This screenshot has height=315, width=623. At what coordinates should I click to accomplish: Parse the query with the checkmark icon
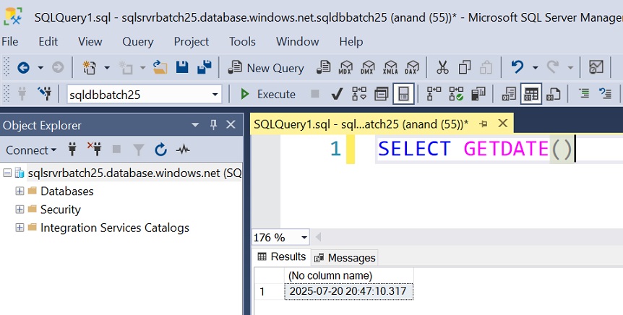337,94
